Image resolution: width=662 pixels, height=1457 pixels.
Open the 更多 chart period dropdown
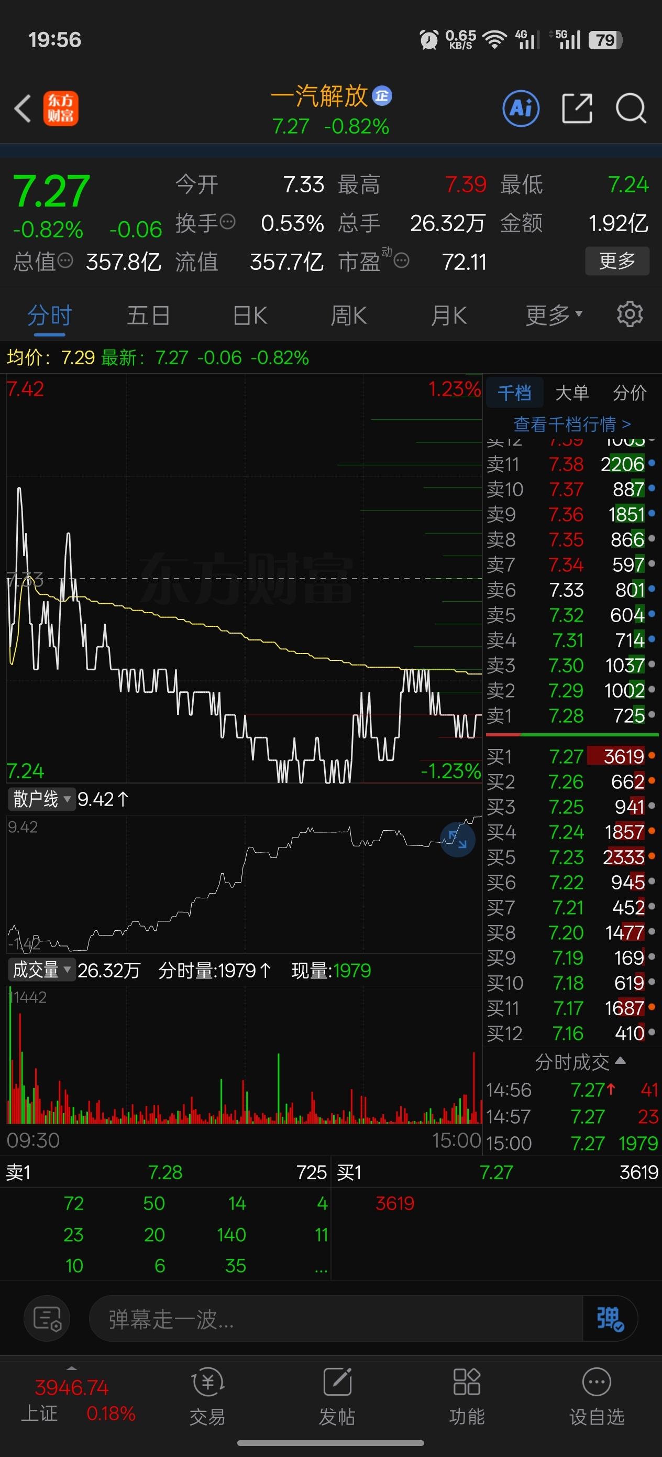554,315
